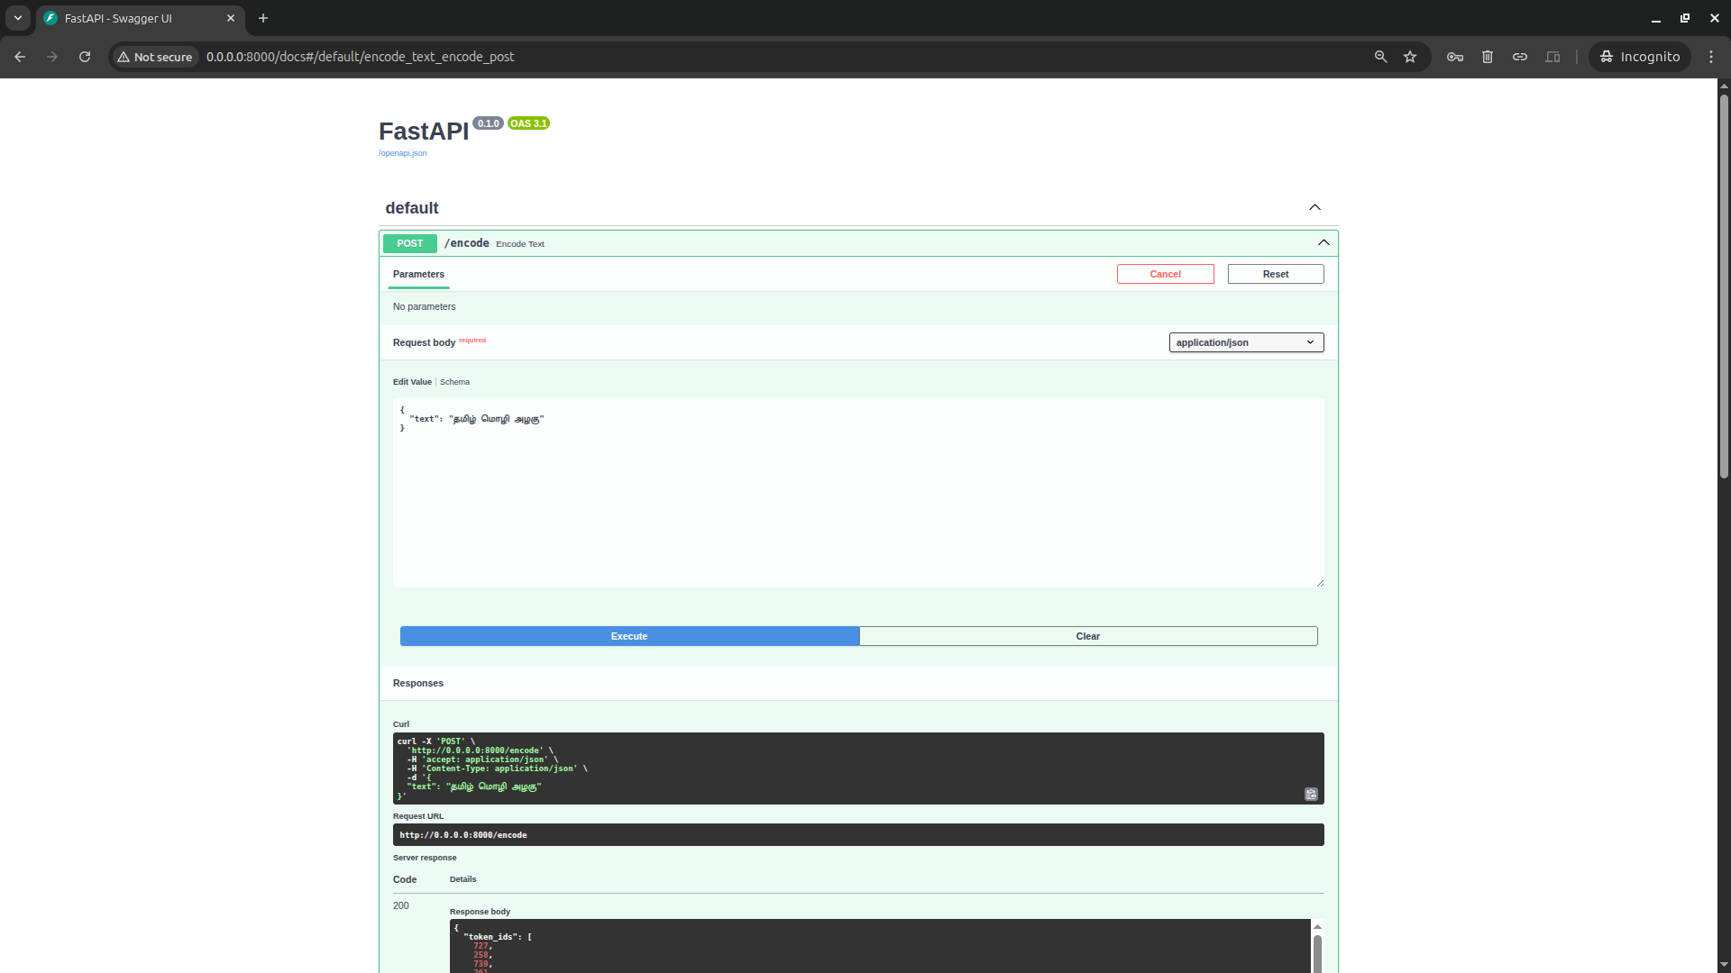
Task: Click the Not secure site info badge
Action: [155, 57]
